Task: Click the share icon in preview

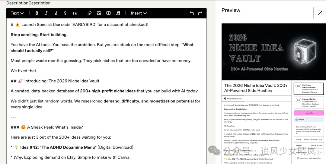Action: pyautogui.click(x=321, y=153)
